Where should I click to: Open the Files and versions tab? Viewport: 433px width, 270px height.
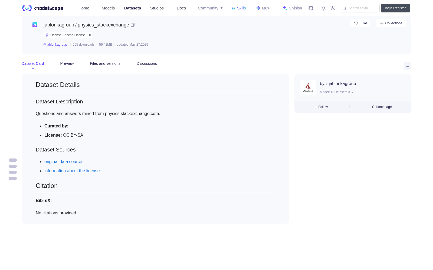105,63
